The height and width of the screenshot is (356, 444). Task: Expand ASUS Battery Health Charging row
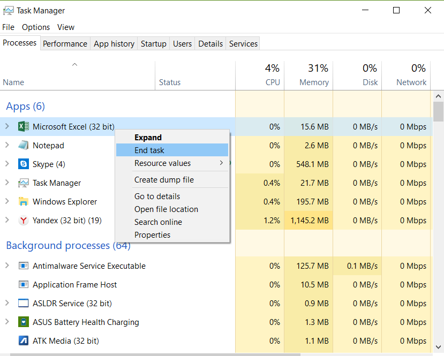point(7,322)
